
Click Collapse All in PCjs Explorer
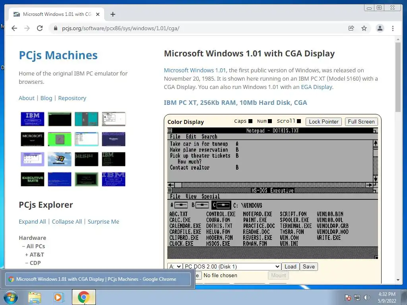coord(67,222)
